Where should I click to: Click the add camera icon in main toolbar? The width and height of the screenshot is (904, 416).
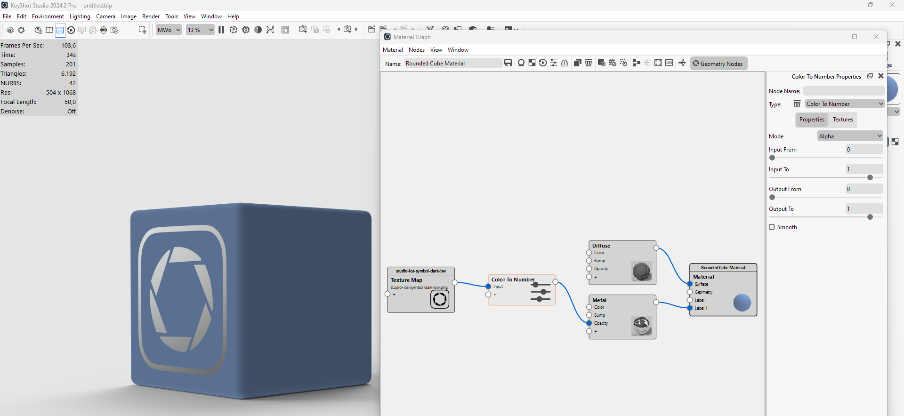[x=303, y=30]
